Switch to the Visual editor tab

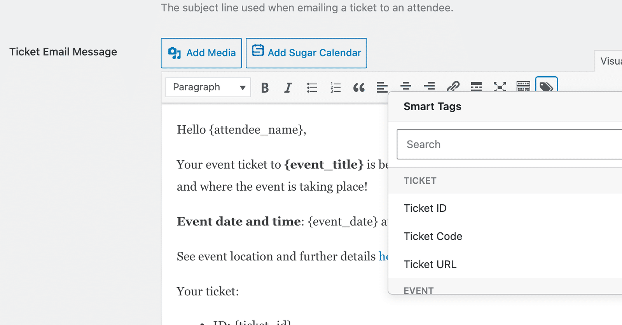[609, 61]
